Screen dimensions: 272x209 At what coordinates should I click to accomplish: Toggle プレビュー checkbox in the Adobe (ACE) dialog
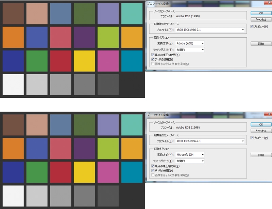pyautogui.click(x=252, y=26)
